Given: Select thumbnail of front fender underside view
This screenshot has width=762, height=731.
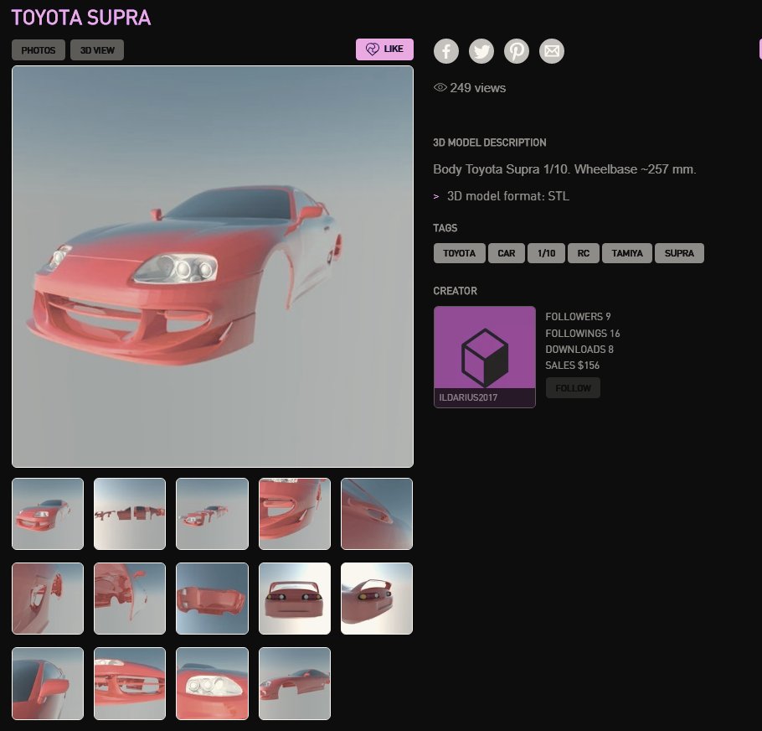Looking at the screenshot, I should tap(130, 599).
